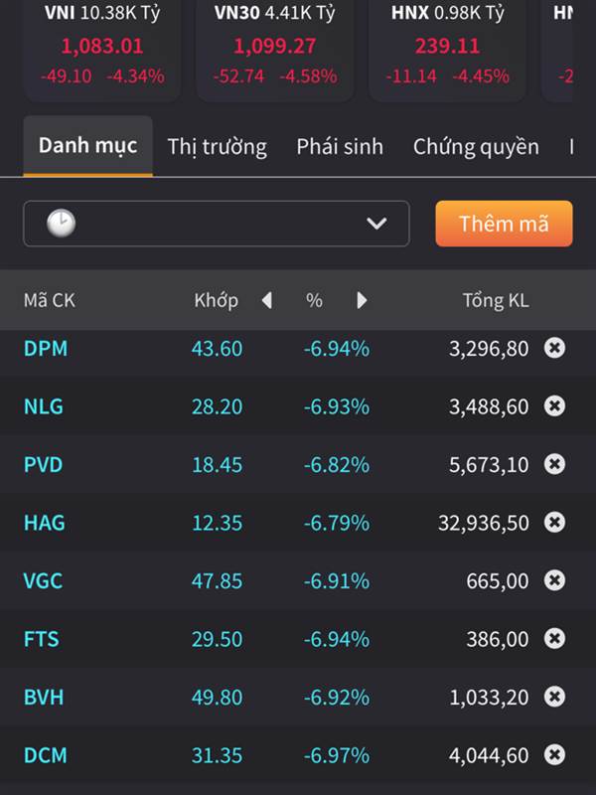Remove VGC using its X icon
Screen dimensions: 596x795
(x=554, y=580)
